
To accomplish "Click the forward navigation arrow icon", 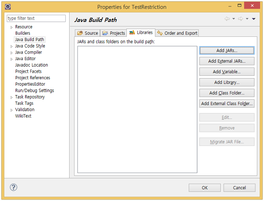I will click(x=241, y=19).
